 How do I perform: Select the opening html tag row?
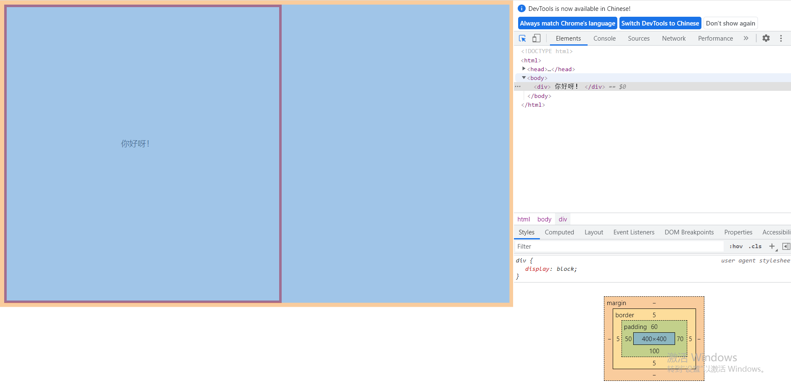pyautogui.click(x=531, y=60)
